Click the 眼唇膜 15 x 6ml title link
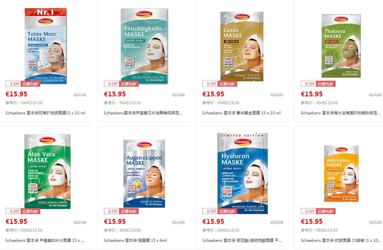383x250 pixels. pos(135,241)
